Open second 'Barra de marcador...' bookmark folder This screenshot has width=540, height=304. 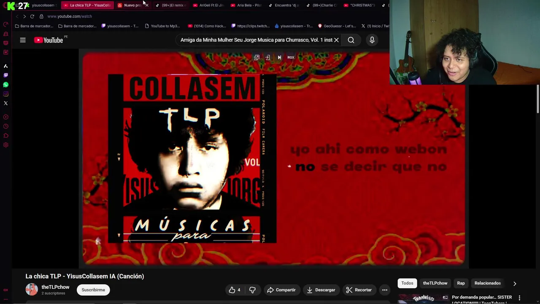pyautogui.click(x=77, y=26)
